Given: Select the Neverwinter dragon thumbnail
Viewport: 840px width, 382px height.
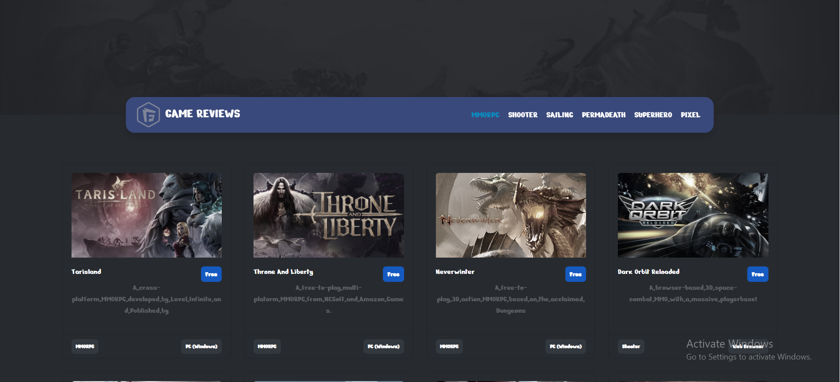Looking at the screenshot, I should [511, 215].
